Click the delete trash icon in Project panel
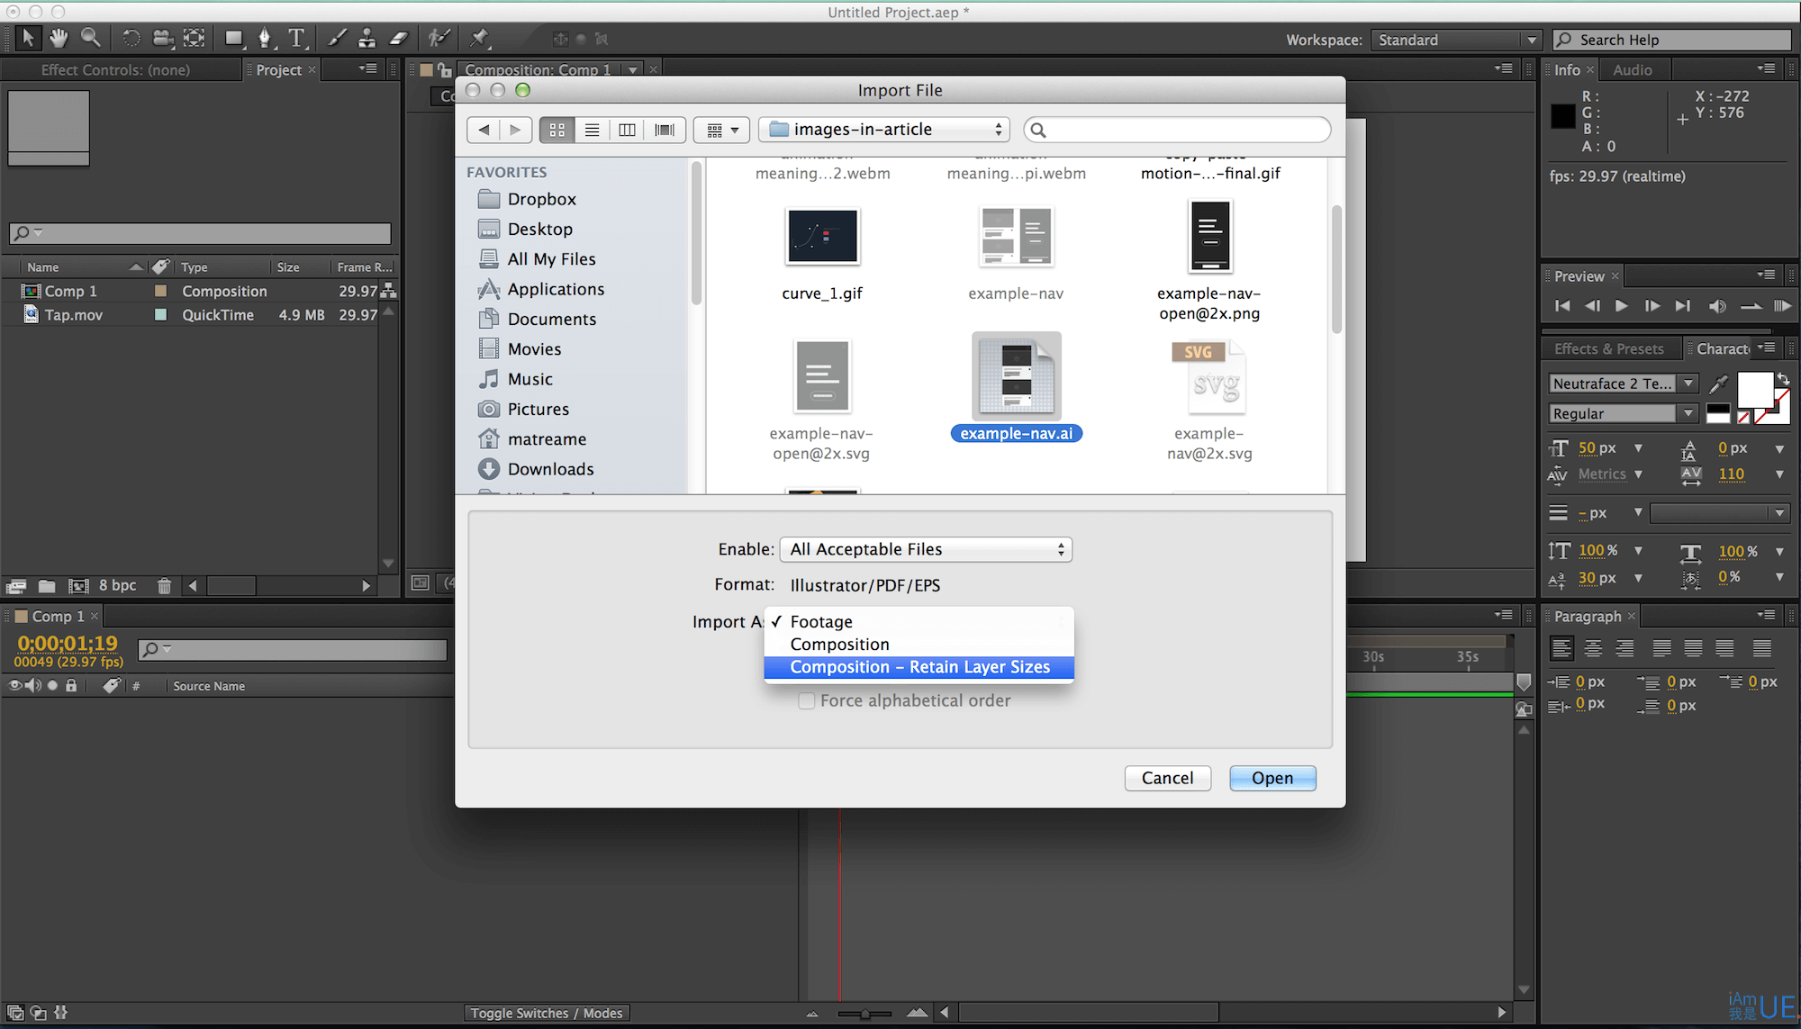This screenshot has width=1801, height=1029. coord(164,586)
